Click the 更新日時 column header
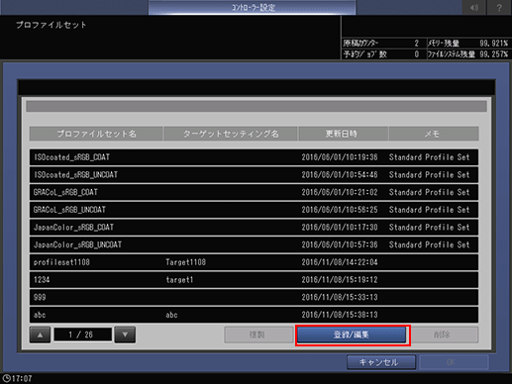The image size is (512, 384). (344, 134)
